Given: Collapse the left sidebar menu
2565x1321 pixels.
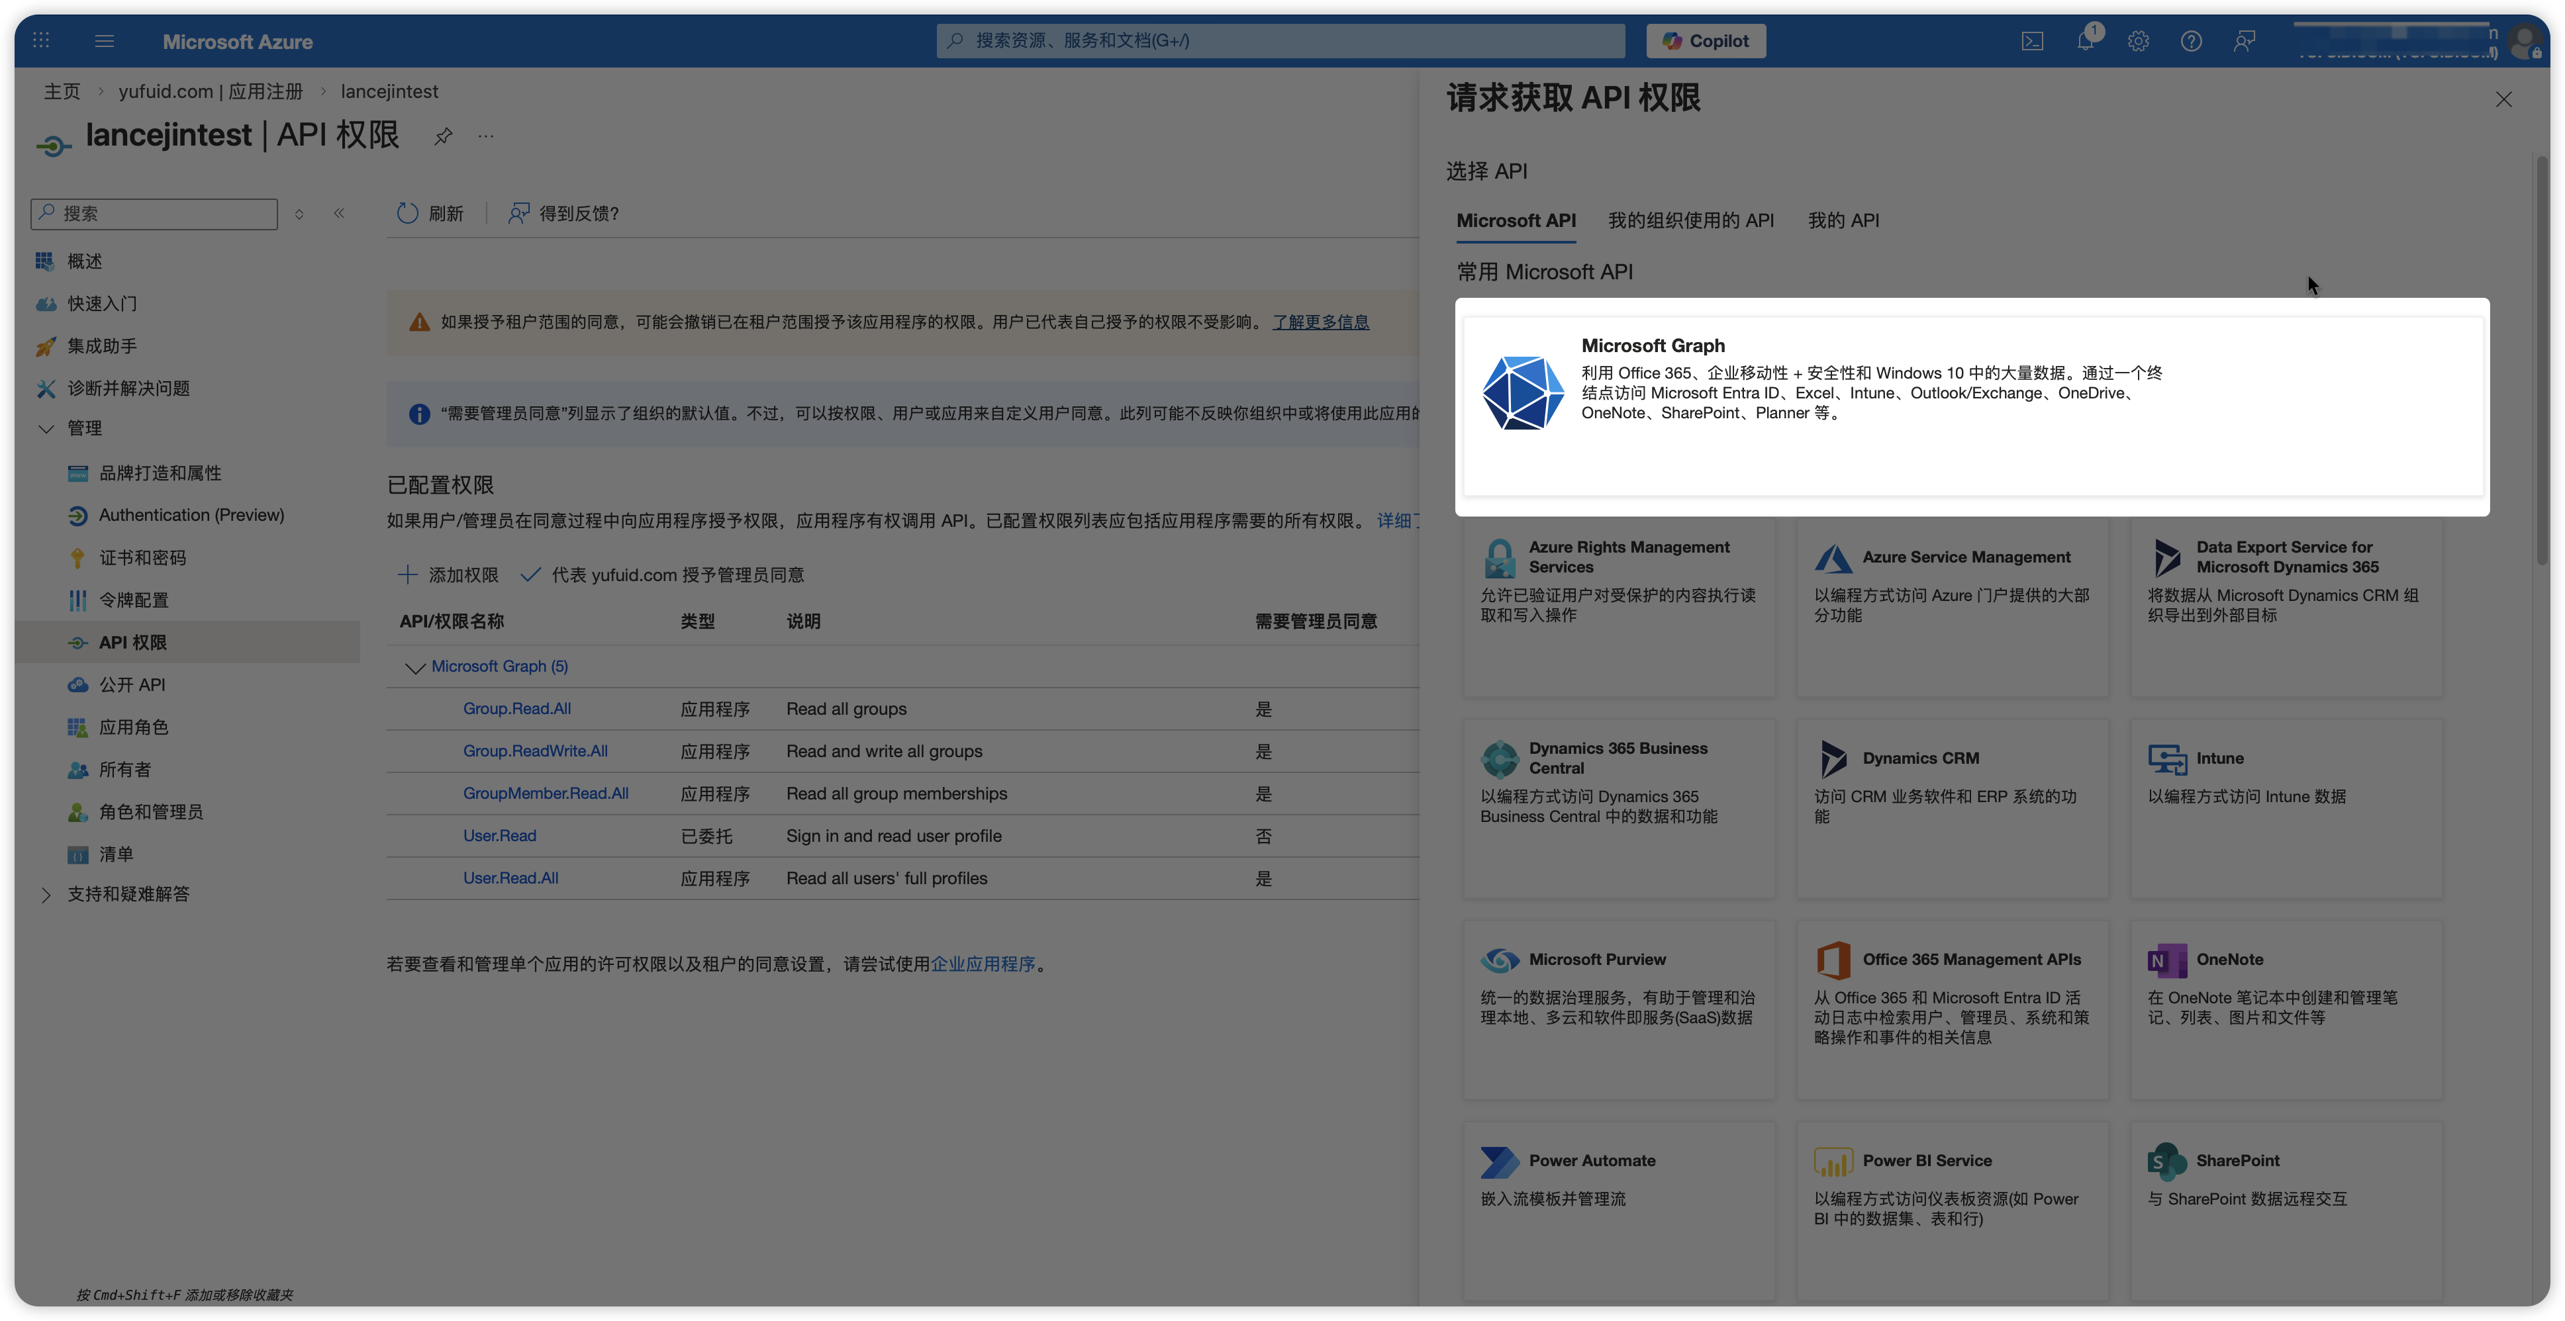Looking at the screenshot, I should coord(340,213).
